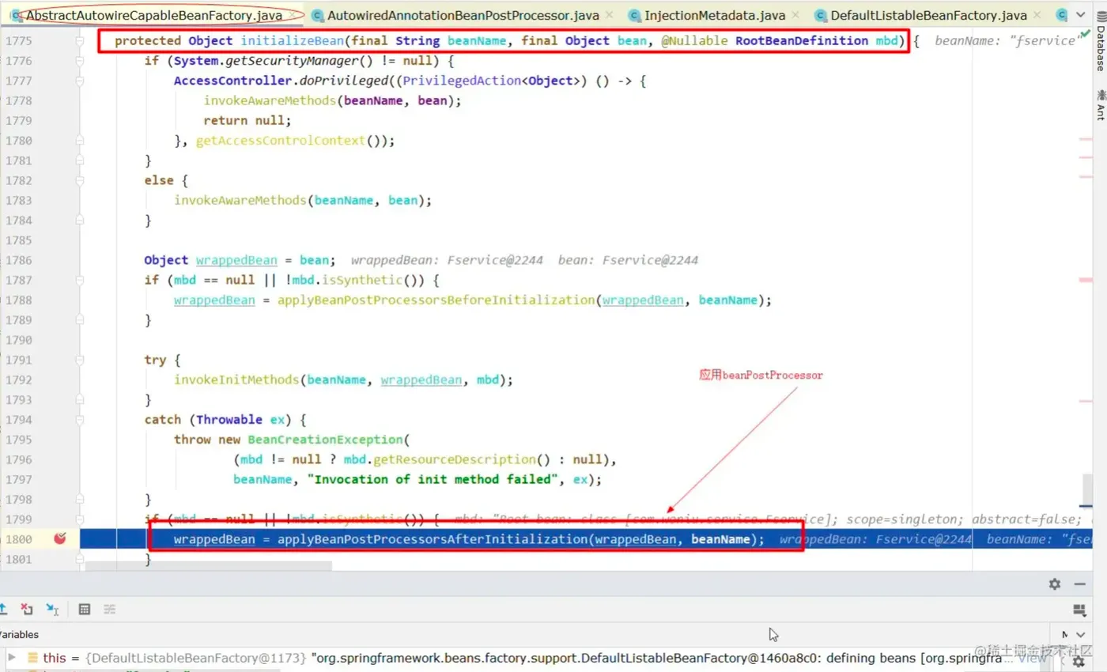The width and height of the screenshot is (1107, 672).
Task: Click the Trace Current Stream Chain icon
Action: click(x=110, y=609)
